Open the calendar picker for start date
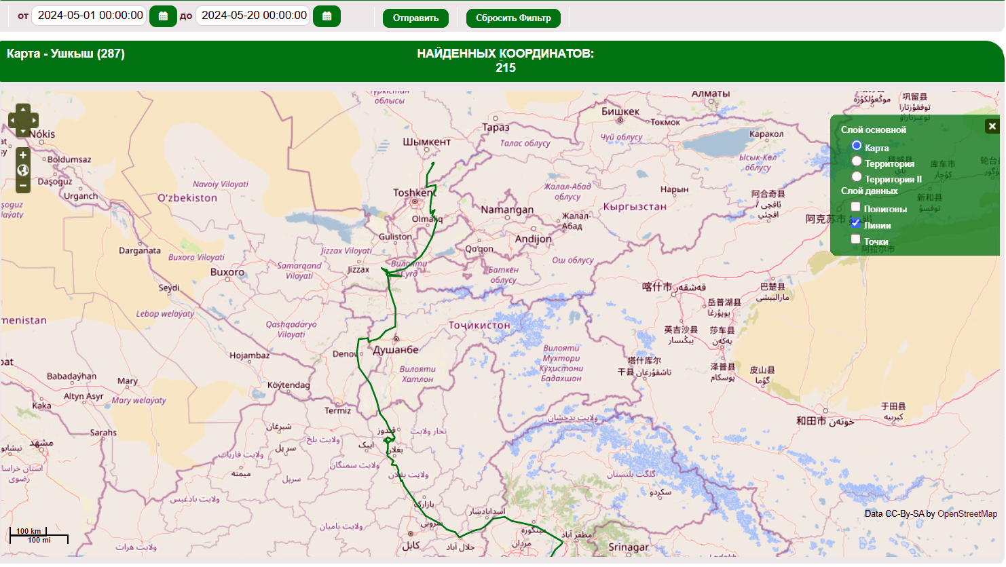 [x=163, y=16]
